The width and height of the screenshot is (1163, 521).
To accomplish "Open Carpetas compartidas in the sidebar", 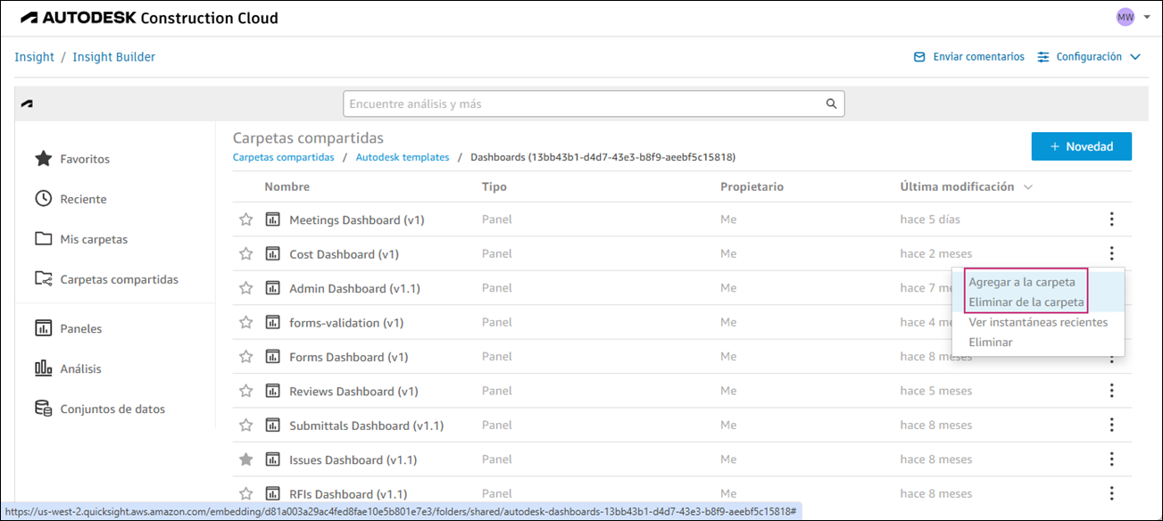I will [119, 279].
